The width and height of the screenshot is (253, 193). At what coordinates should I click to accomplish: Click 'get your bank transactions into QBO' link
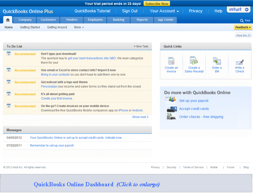click(92, 58)
